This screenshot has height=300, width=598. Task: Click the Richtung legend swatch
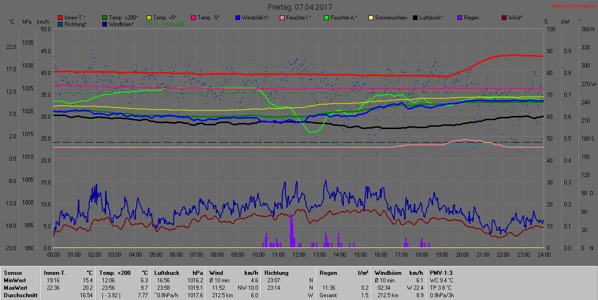pos(60,24)
